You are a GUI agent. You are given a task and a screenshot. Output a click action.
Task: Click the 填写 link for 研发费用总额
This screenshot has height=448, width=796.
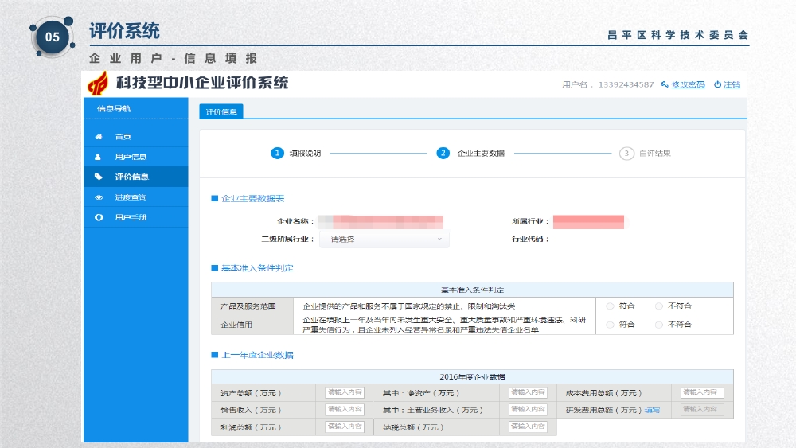[652, 411]
